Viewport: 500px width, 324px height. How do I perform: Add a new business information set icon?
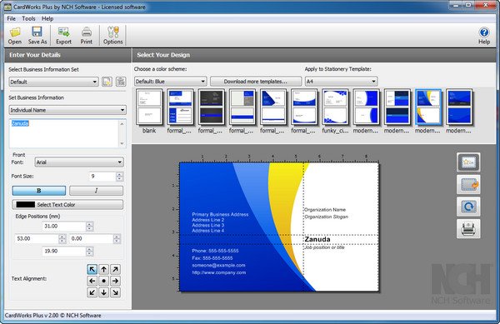pos(107,82)
